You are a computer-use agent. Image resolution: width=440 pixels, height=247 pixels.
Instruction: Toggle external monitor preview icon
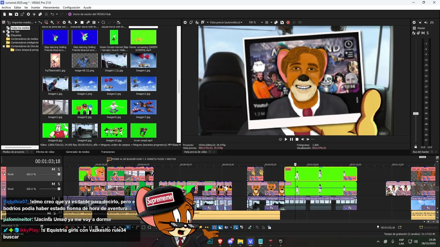coord(191,22)
